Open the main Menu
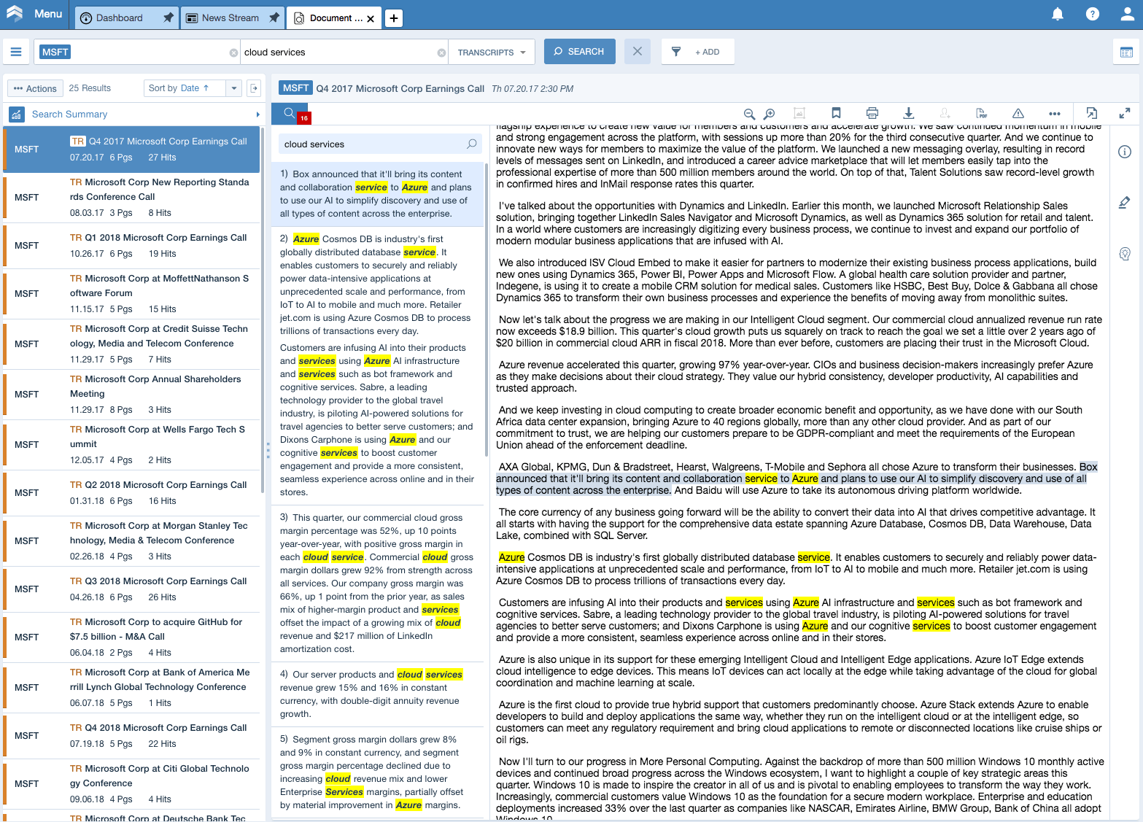 [34, 14]
